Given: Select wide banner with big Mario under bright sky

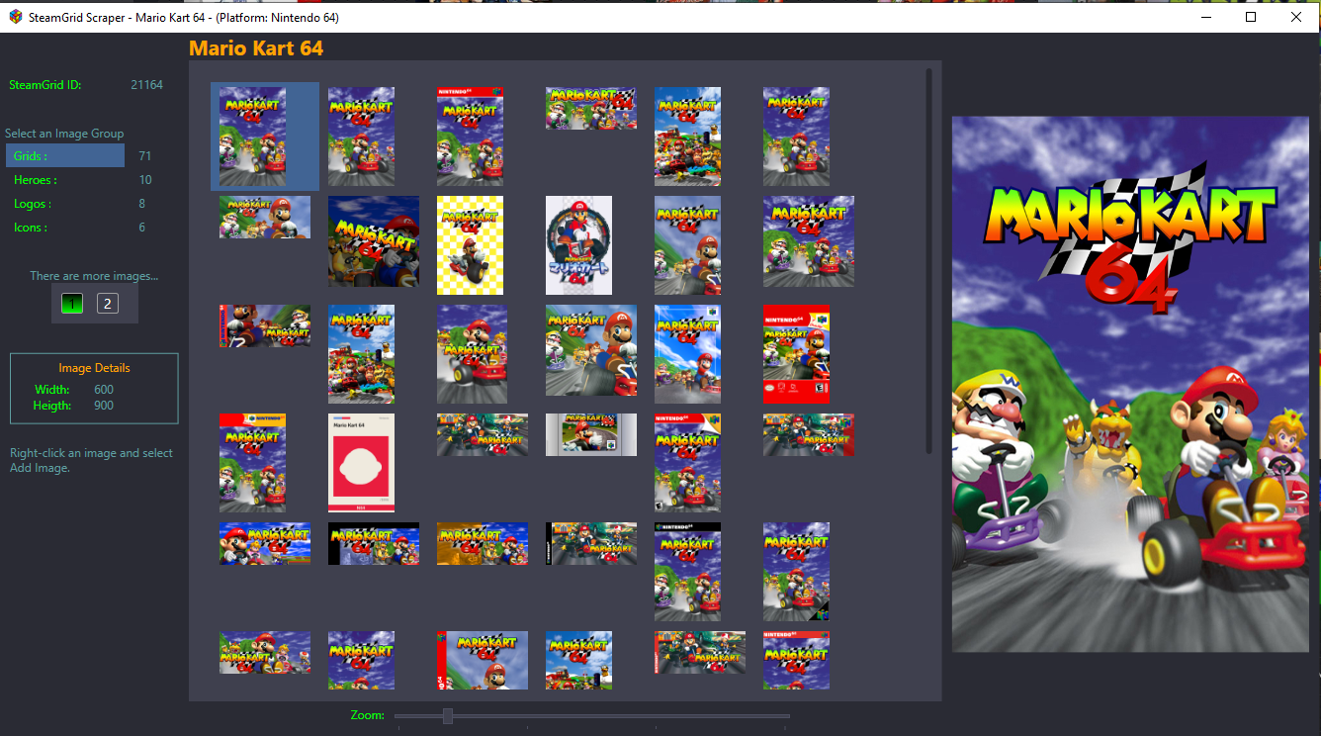Looking at the screenshot, I should [265, 543].
